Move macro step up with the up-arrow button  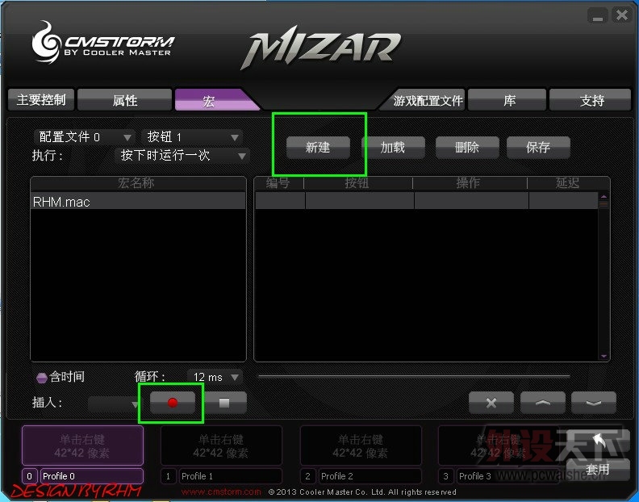542,403
